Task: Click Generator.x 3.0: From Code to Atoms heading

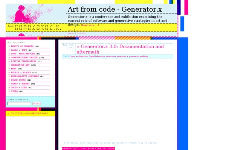Action: (x=89, y=148)
